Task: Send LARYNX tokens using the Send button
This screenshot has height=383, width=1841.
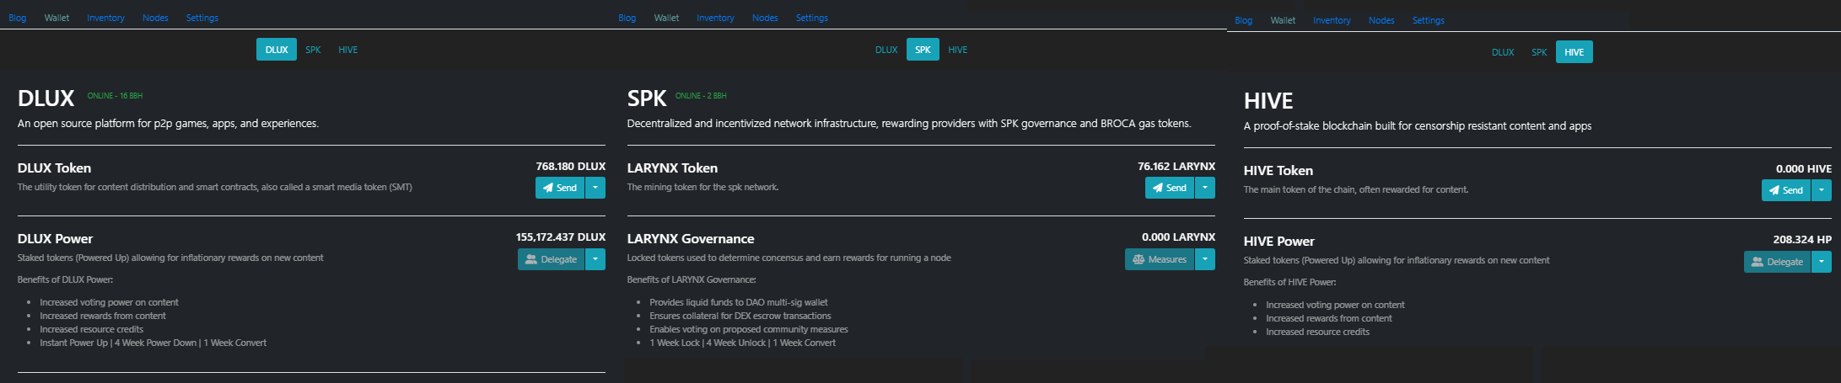Action: click(1170, 188)
